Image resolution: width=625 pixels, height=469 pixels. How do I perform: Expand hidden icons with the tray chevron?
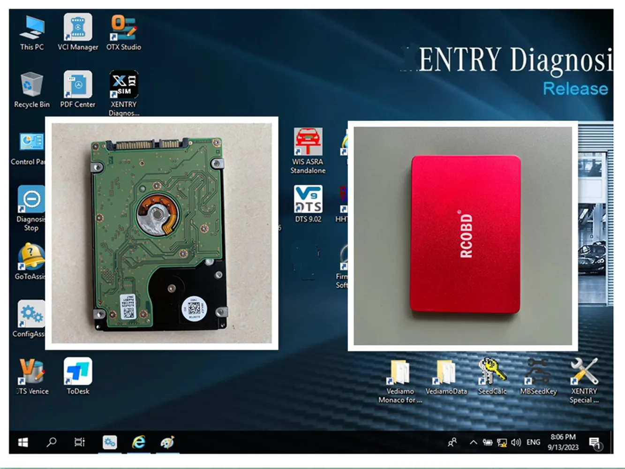click(x=474, y=441)
